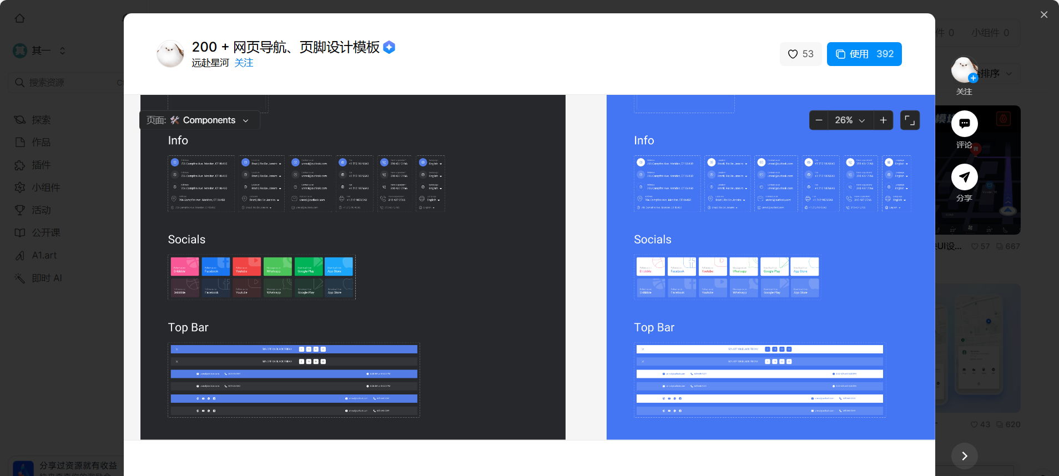The width and height of the screenshot is (1059, 476).
Task: Click the search resources field
Action: point(65,82)
